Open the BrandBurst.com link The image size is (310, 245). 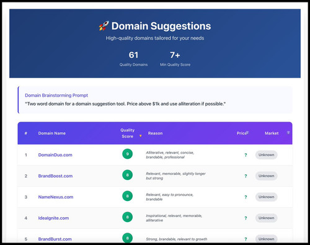point(55,239)
